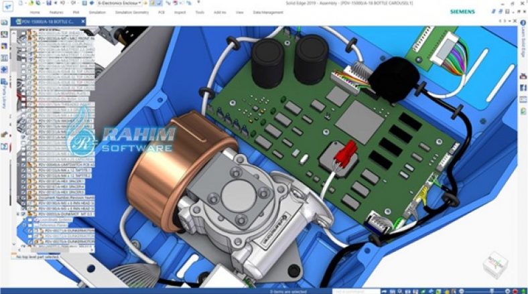Open the Facebook pane icon
Screen dimensions: 528x294
[x=523, y=88]
